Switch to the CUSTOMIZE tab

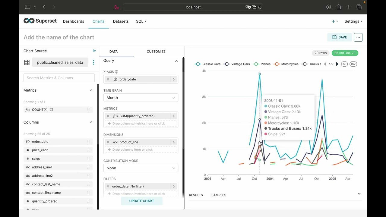(156, 52)
